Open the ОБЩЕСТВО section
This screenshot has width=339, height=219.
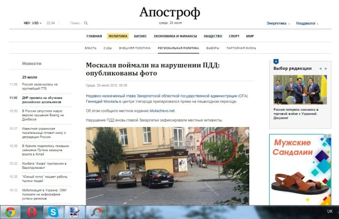[x=213, y=36]
